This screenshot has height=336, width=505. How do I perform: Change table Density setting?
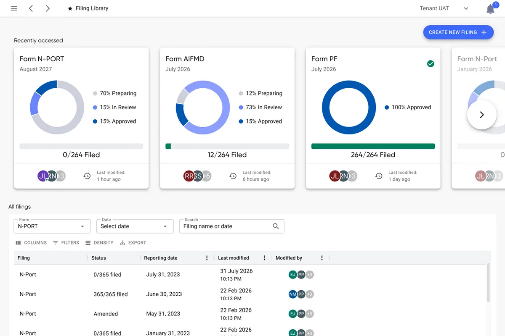[99, 243]
